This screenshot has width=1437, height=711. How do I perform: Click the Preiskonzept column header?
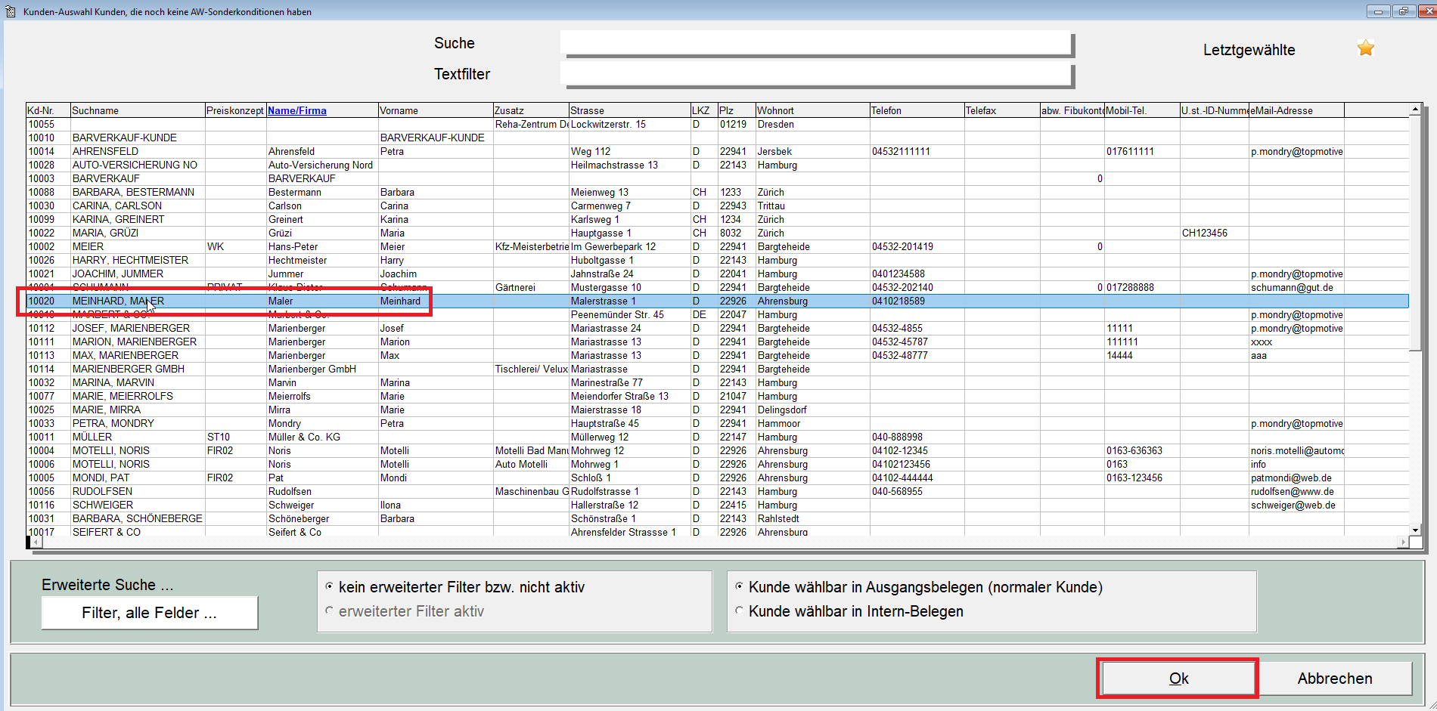[x=235, y=110]
